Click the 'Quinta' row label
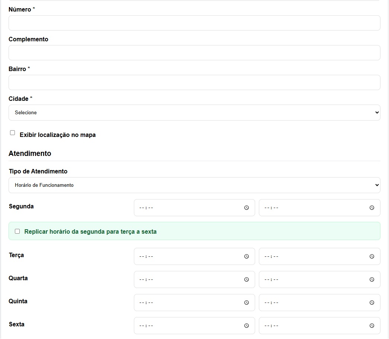 (18, 301)
